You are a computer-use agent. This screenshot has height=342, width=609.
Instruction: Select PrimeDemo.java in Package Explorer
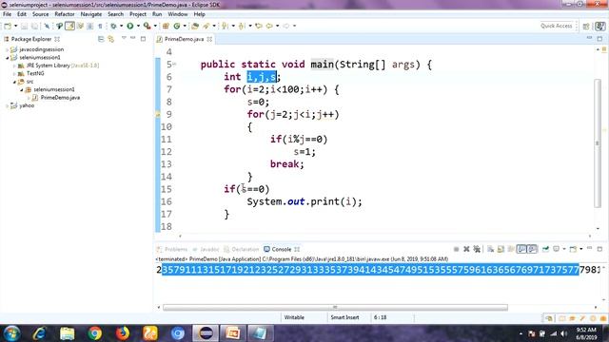tap(60, 98)
